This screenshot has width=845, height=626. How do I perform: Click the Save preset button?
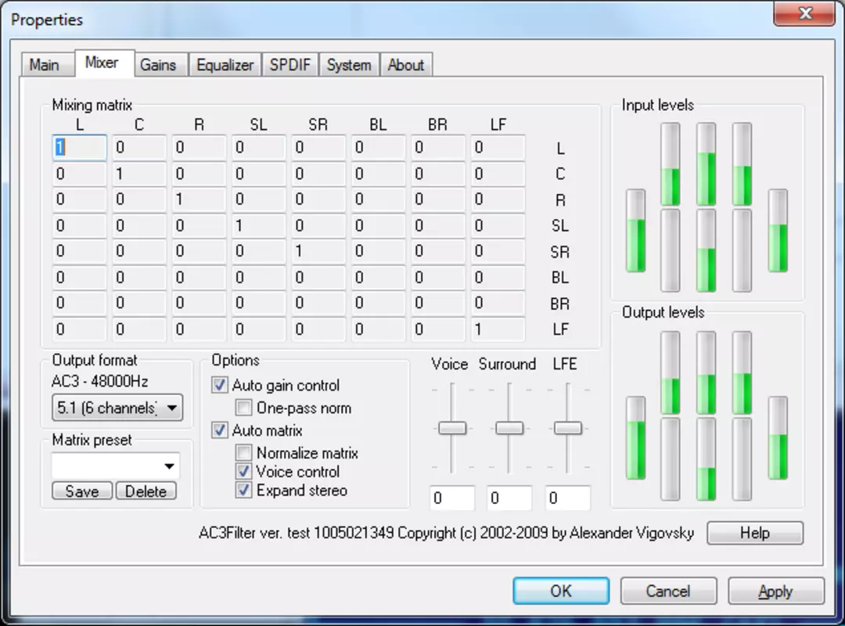point(82,491)
